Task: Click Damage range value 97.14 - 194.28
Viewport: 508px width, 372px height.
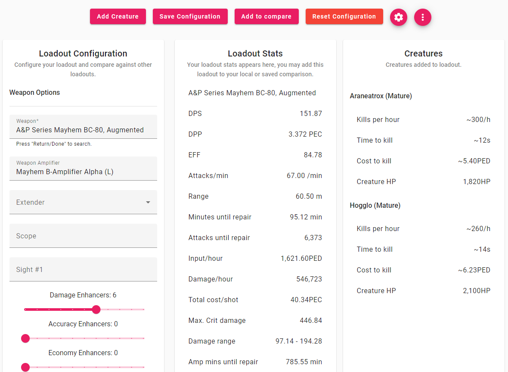Action: [x=299, y=341]
